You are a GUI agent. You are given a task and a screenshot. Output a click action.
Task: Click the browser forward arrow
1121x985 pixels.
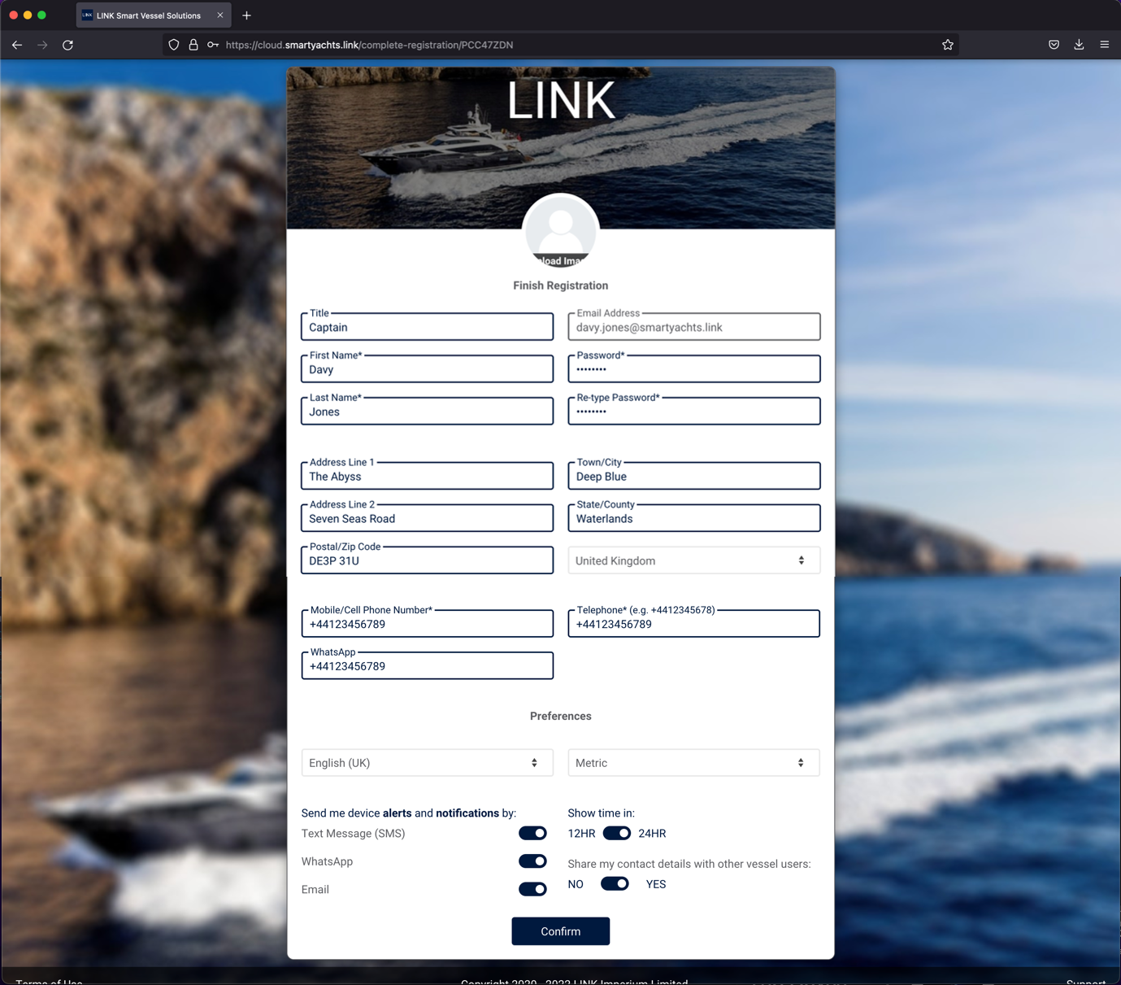(x=42, y=45)
